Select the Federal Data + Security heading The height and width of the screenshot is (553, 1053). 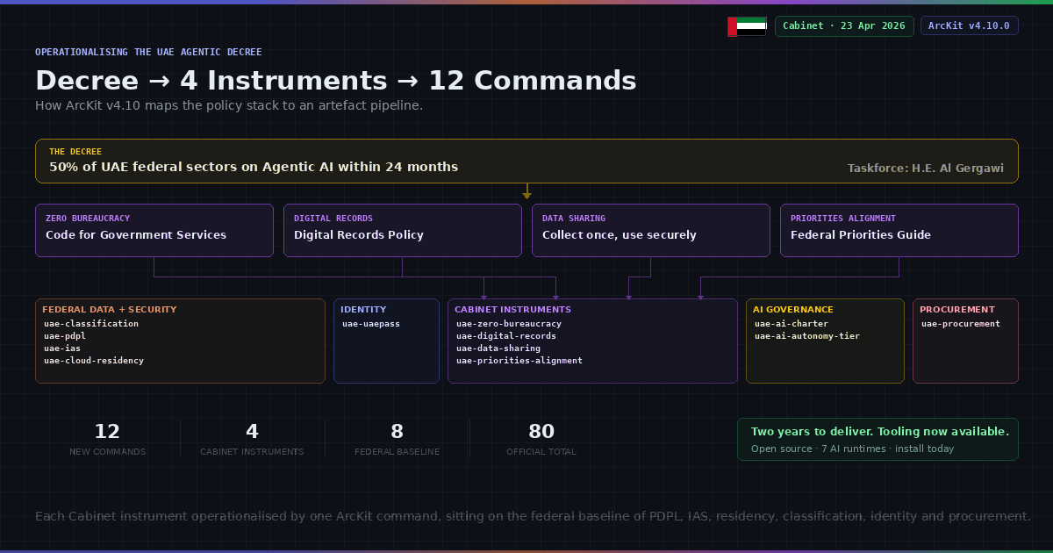click(110, 310)
